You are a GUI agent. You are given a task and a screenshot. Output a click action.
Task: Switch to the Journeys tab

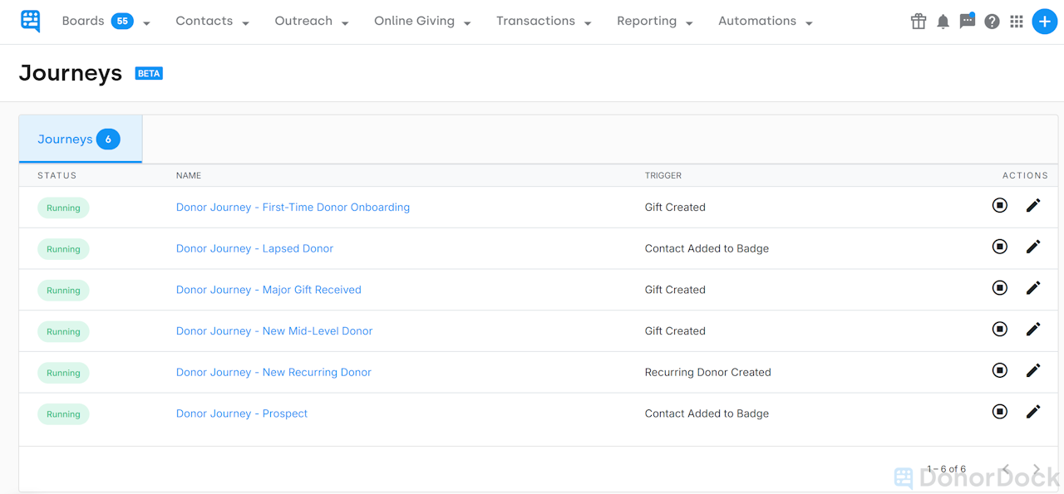[x=80, y=139]
